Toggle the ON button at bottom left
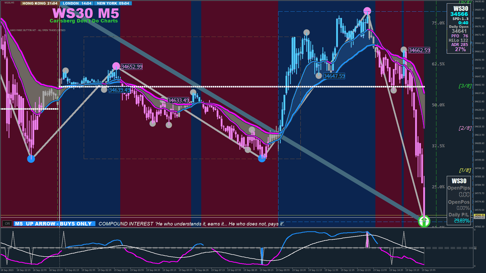 click(7, 223)
